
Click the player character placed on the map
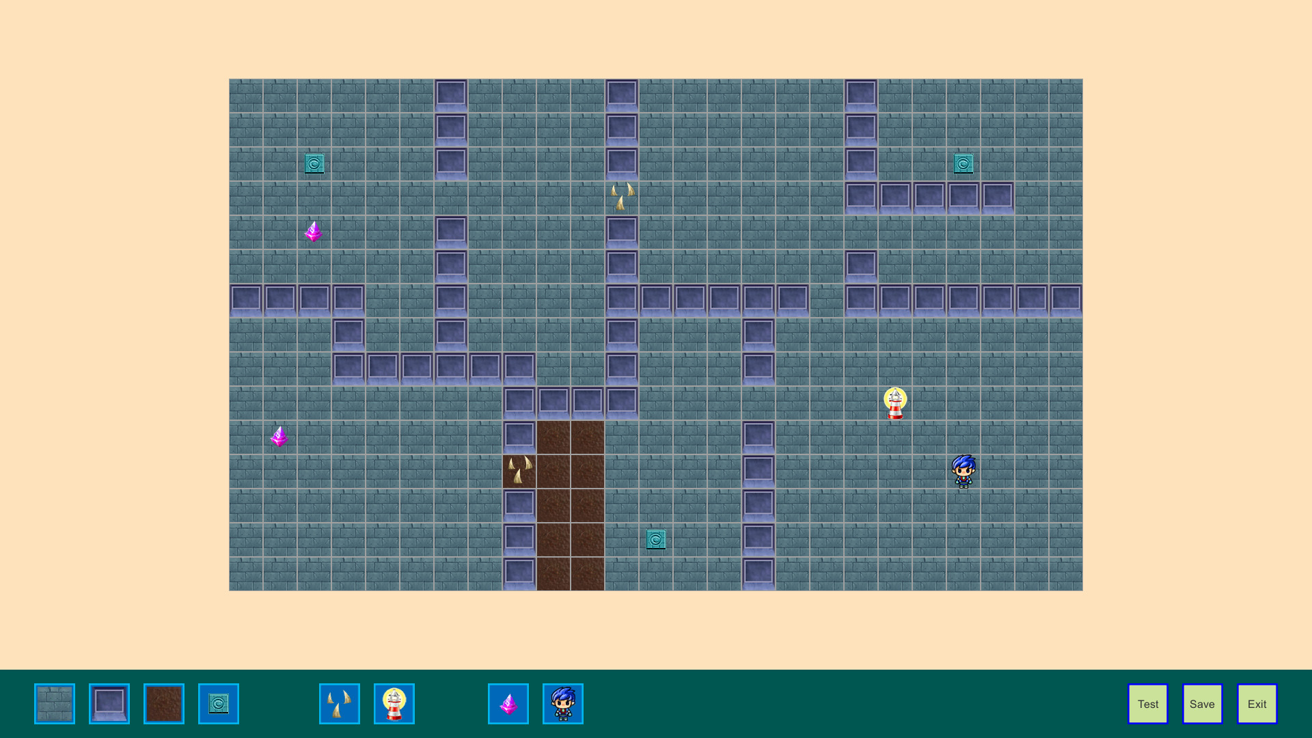(x=963, y=470)
